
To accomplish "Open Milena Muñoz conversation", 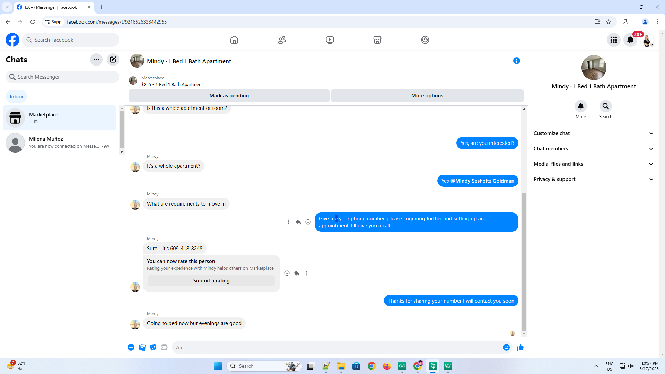I will pyautogui.click(x=59, y=142).
